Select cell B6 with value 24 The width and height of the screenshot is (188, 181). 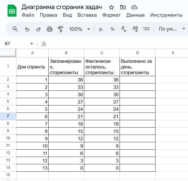[66, 109]
